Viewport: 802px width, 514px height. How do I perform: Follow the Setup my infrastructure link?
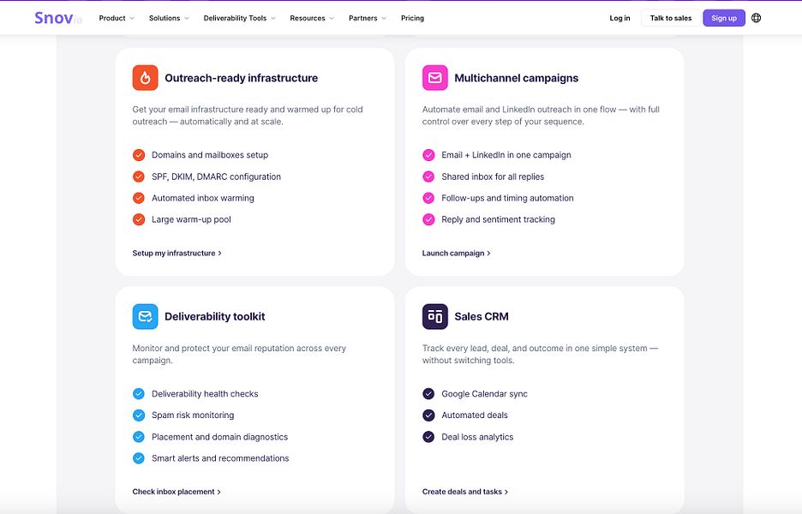pos(177,254)
